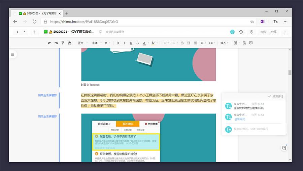The width and height of the screenshot is (303, 171).
Task: Open font size 11 dropdown
Action: point(108,43)
